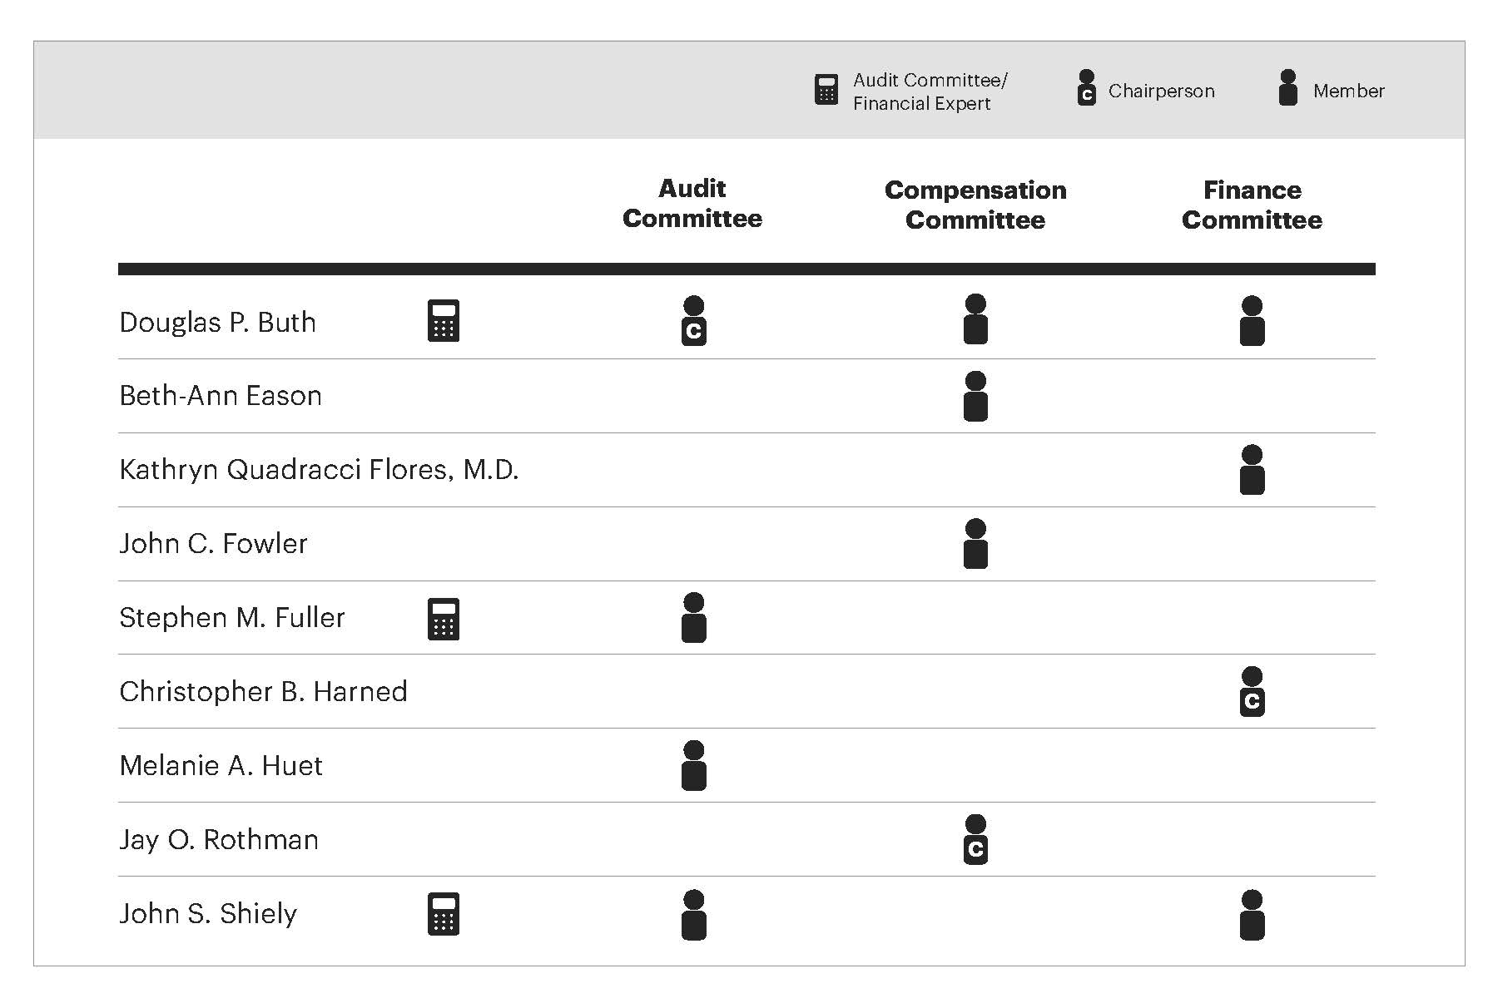Click John S. Shiely's calculator icon
This screenshot has height=998, width=1498.
click(x=444, y=914)
